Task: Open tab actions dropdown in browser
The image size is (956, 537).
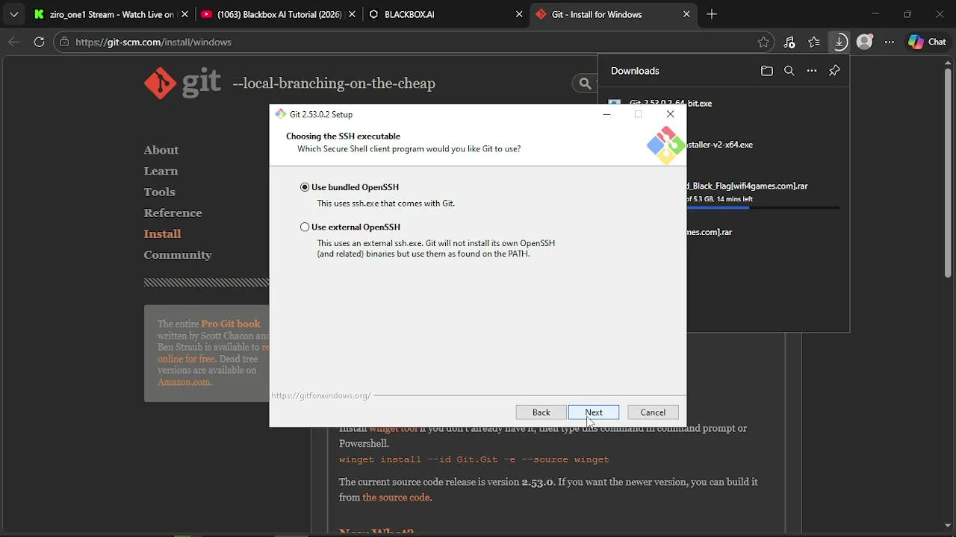Action: pyautogui.click(x=13, y=14)
